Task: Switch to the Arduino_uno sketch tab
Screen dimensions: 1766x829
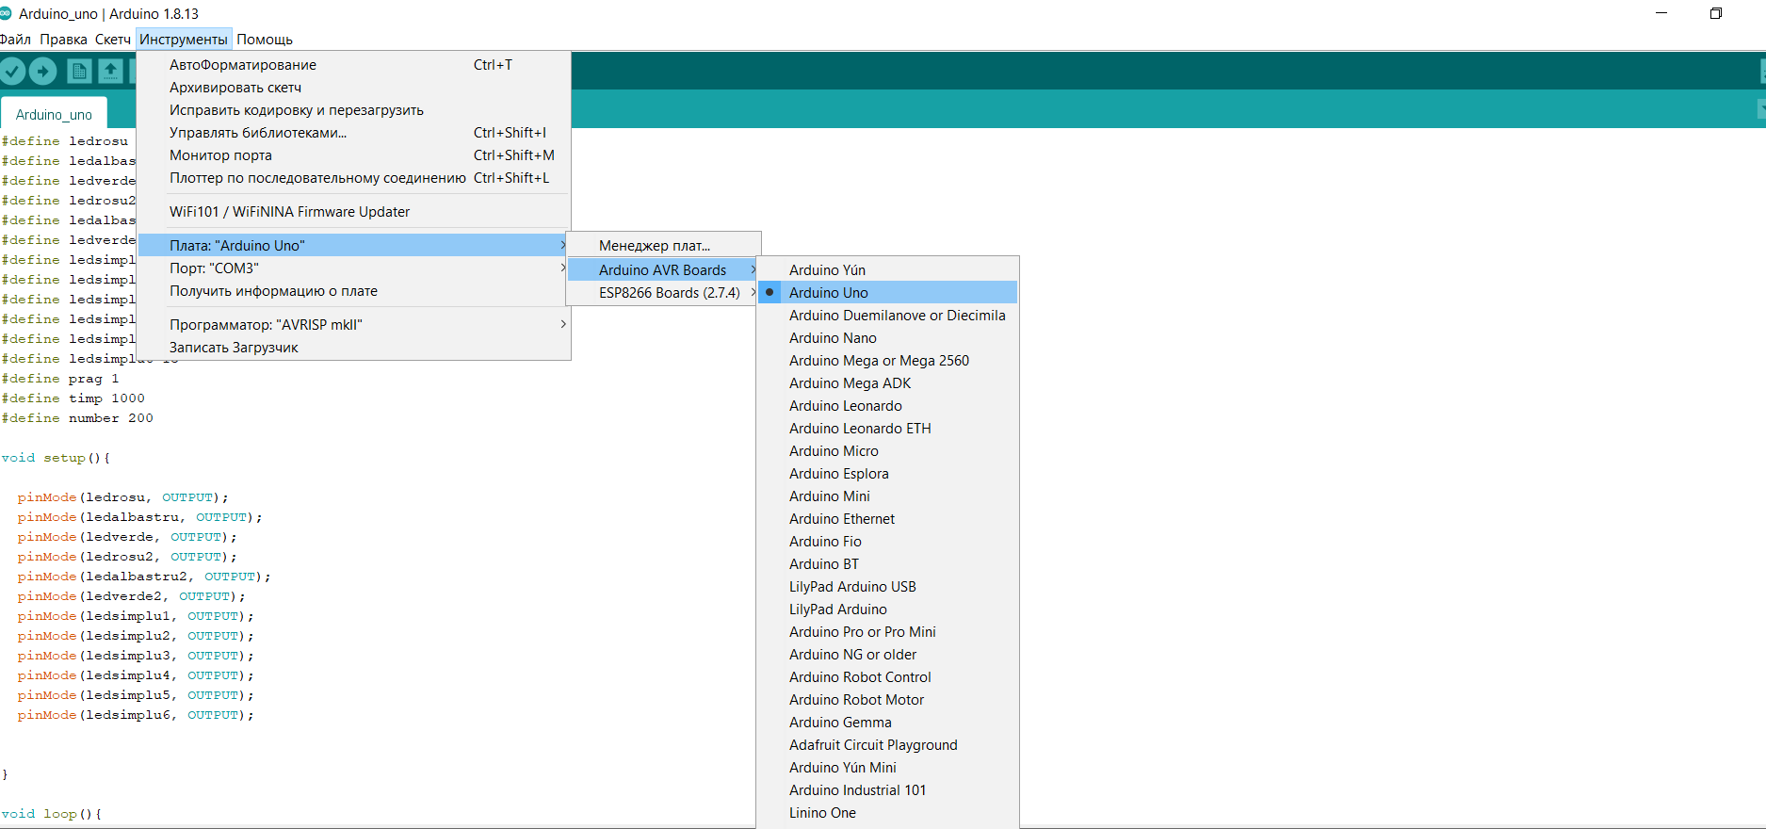Action: tap(54, 114)
